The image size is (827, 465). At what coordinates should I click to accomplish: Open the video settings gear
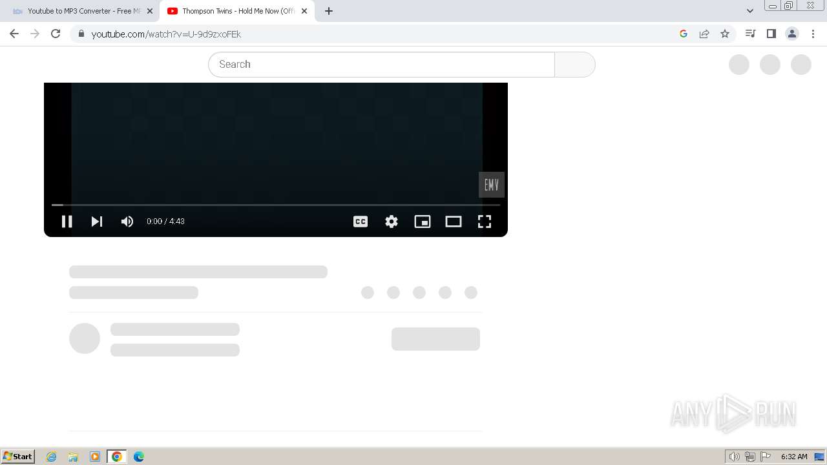click(x=392, y=222)
